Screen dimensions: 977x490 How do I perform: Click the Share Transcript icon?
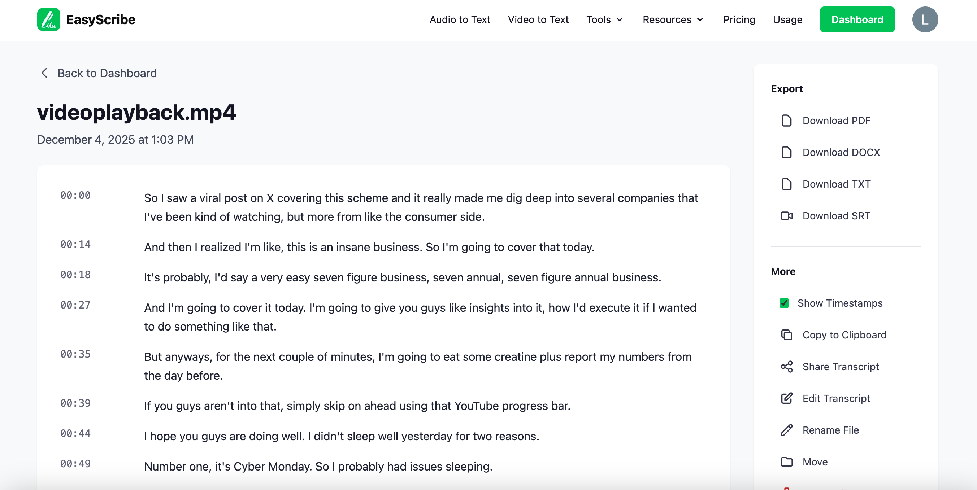pos(786,367)
